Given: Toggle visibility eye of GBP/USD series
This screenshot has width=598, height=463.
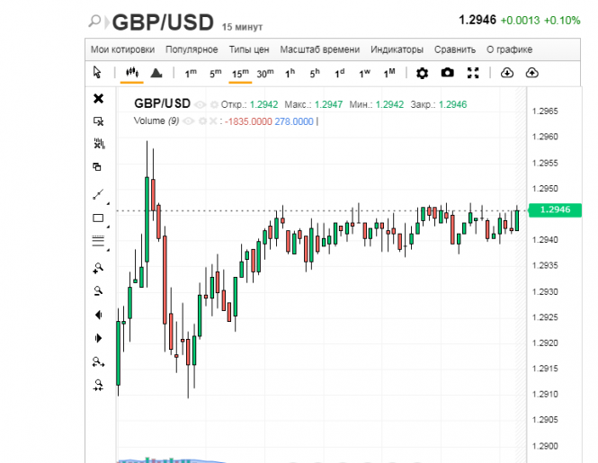Looking at the screenshot, I should 200,104.
